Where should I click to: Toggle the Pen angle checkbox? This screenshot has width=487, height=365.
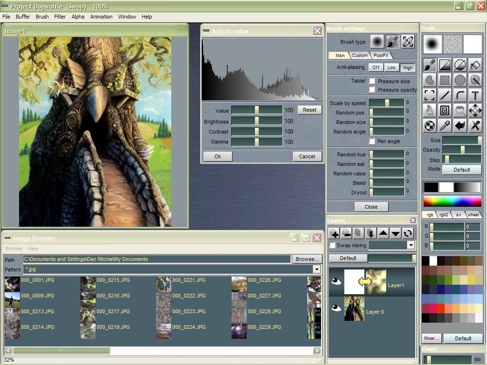point(372,141)
